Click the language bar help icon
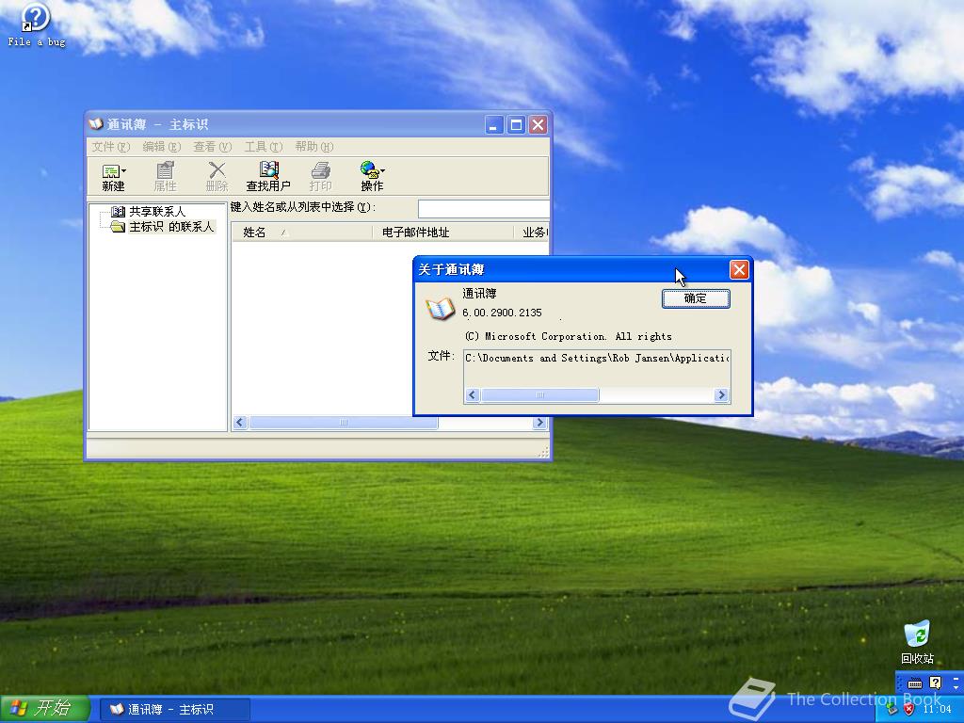The image size is (964, 723). pos(935,683)
